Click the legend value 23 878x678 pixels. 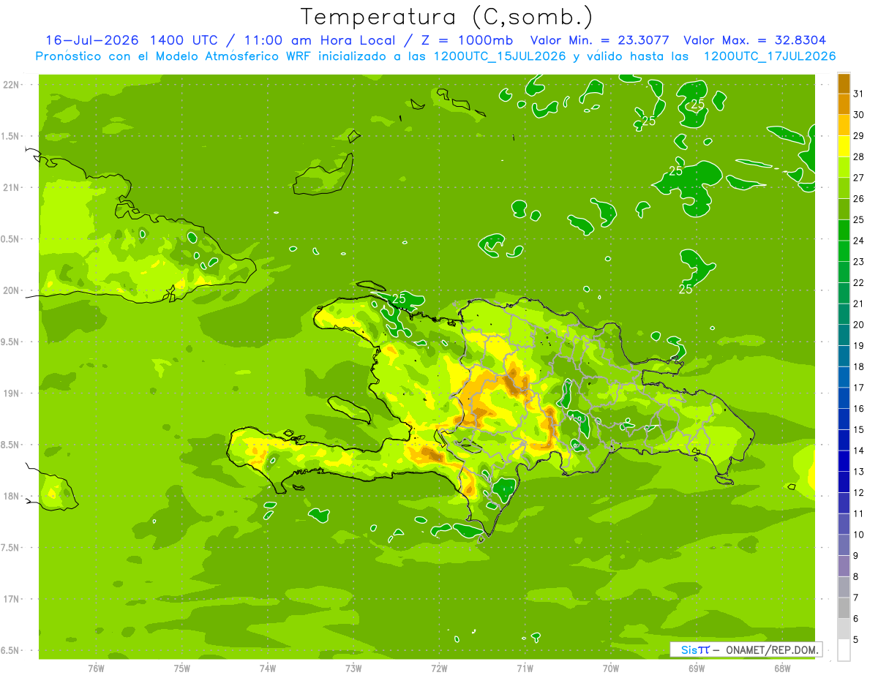(859, 262)
